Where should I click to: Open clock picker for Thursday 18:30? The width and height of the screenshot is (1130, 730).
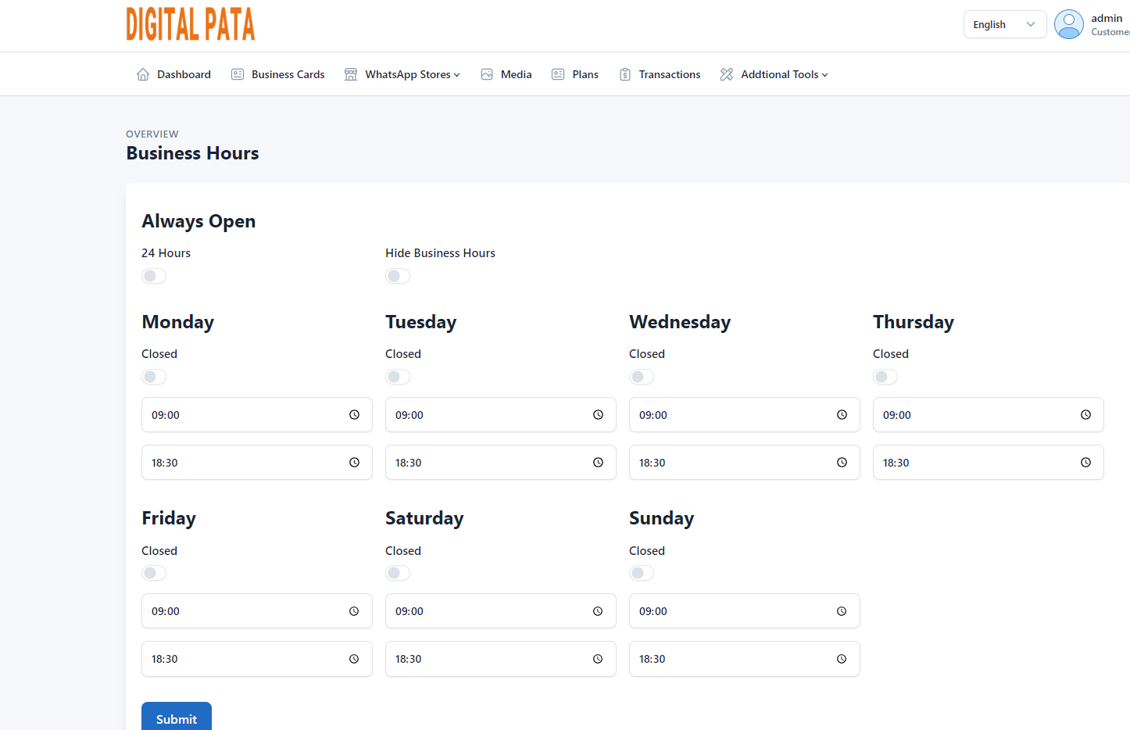1085,463
